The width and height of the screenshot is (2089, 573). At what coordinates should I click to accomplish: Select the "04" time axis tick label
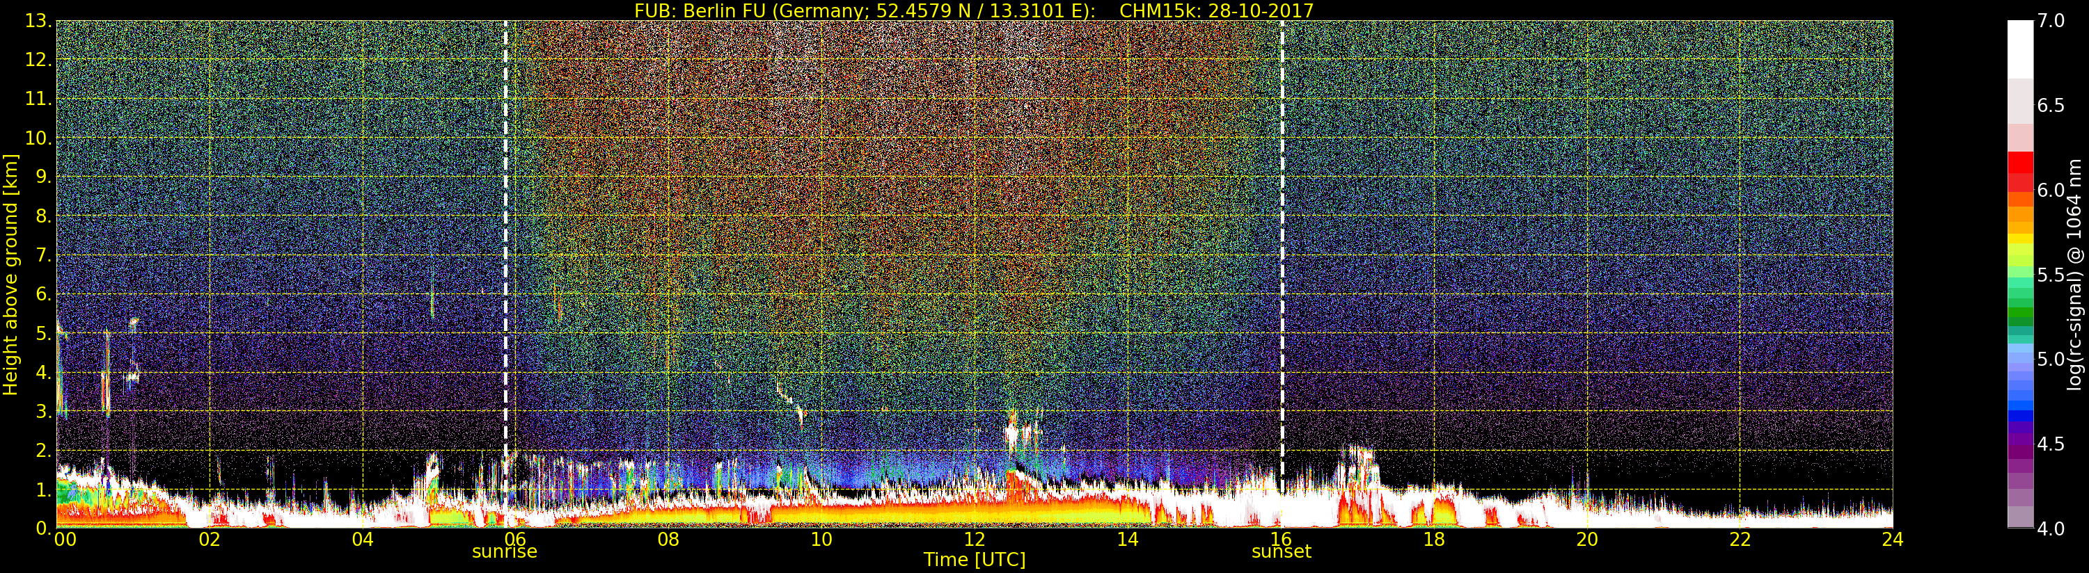coord(363,540)
